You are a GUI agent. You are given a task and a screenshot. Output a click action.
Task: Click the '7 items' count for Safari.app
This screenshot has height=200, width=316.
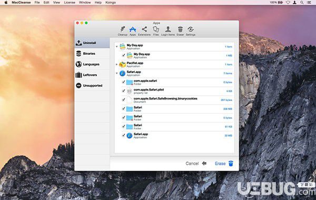pyautogui.click(x=228, y=73)
